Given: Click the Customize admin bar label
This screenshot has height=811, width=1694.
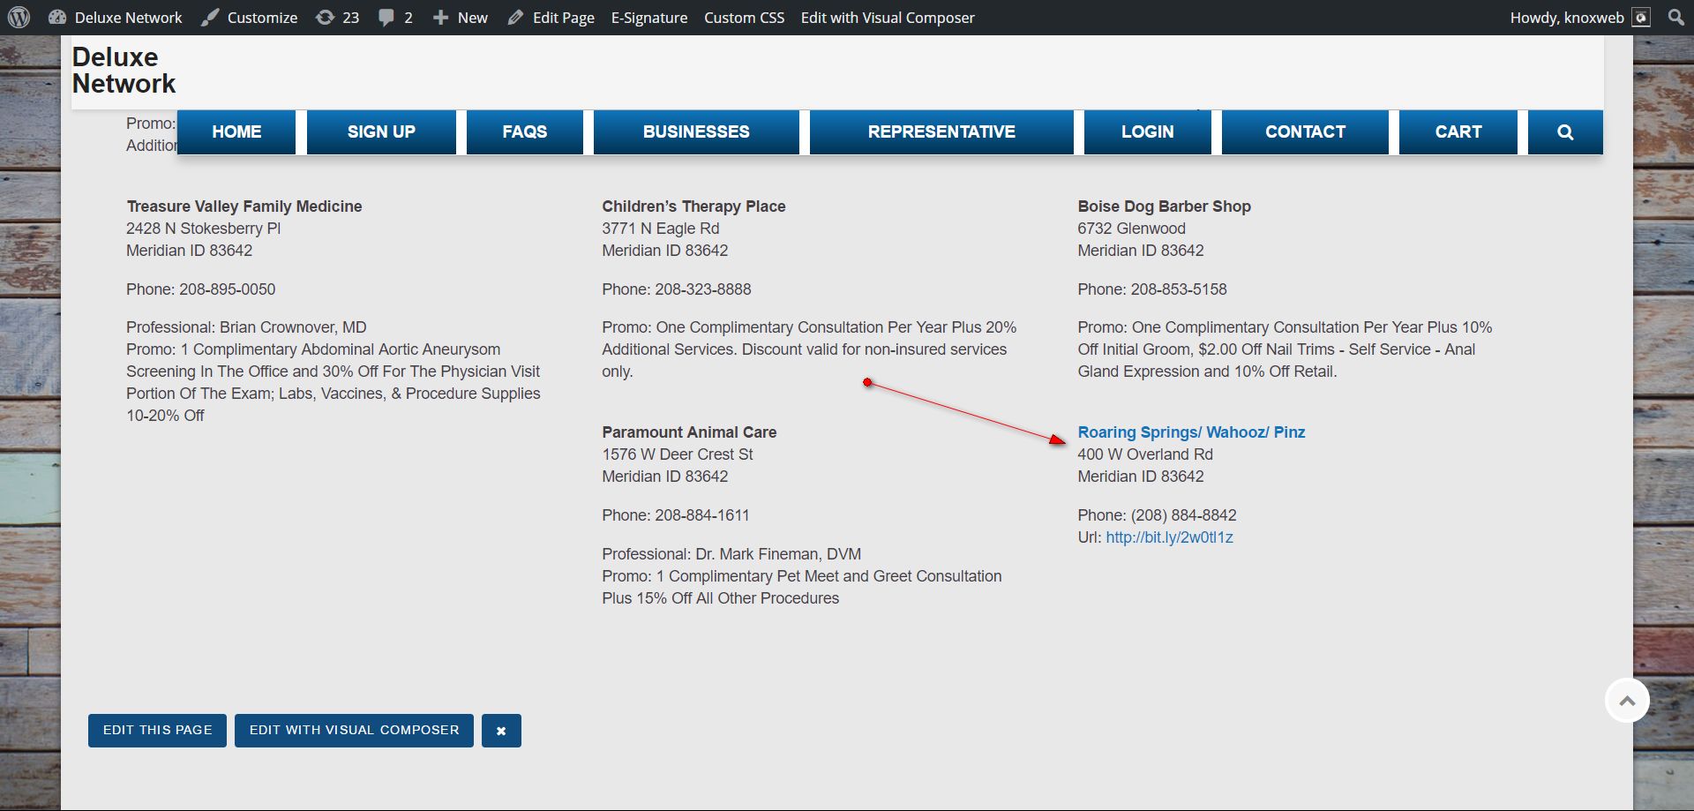Looking at the screenshot, I should coord(262,18).
